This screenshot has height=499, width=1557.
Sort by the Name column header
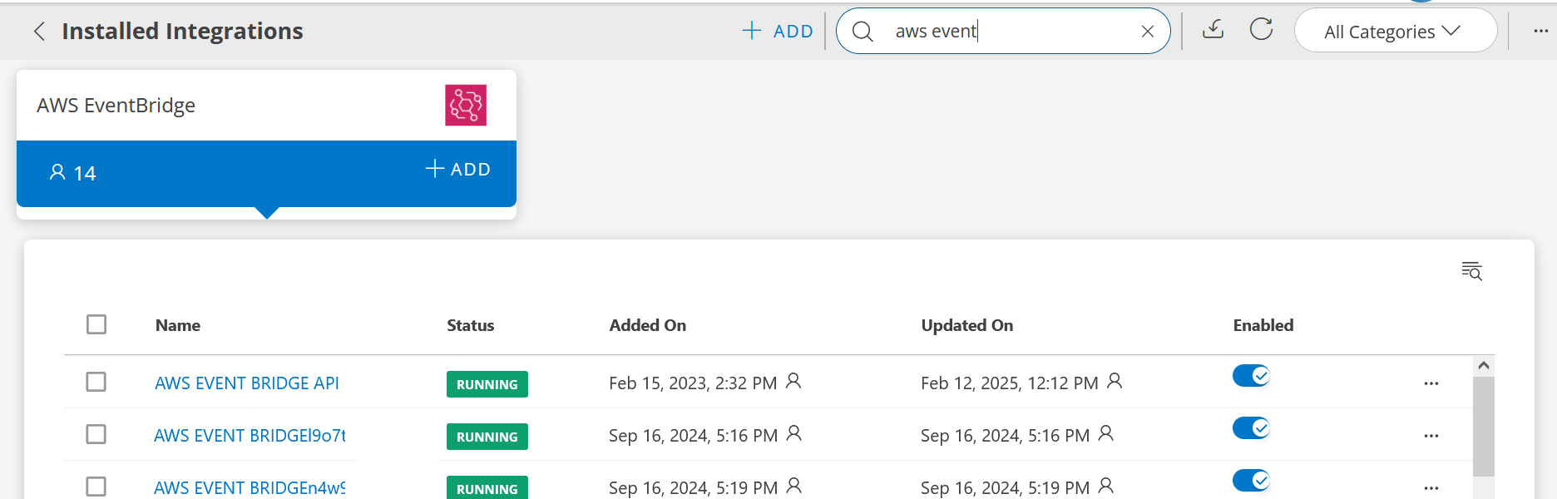[x=178, y=326]
